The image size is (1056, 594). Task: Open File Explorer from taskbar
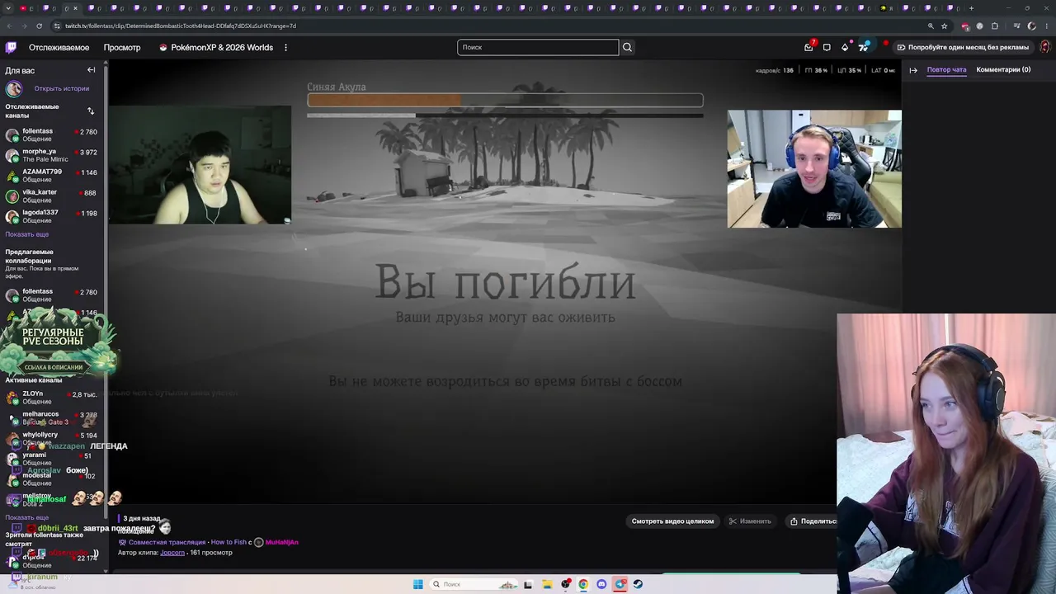point(547,584)
